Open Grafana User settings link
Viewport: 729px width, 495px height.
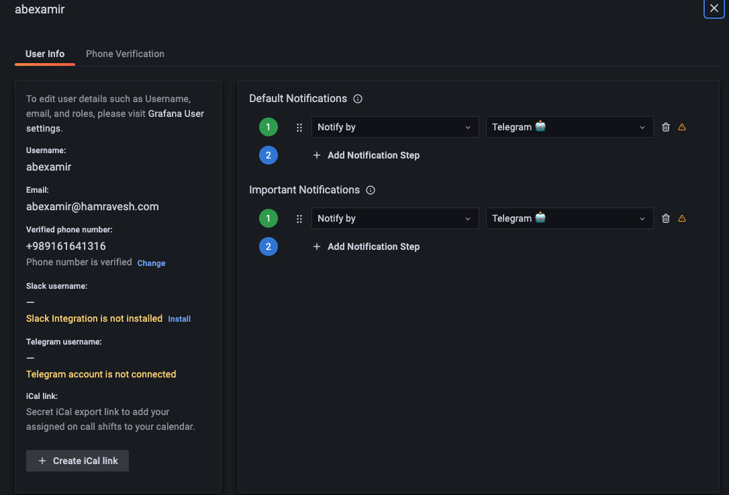(x=176, y=114)
